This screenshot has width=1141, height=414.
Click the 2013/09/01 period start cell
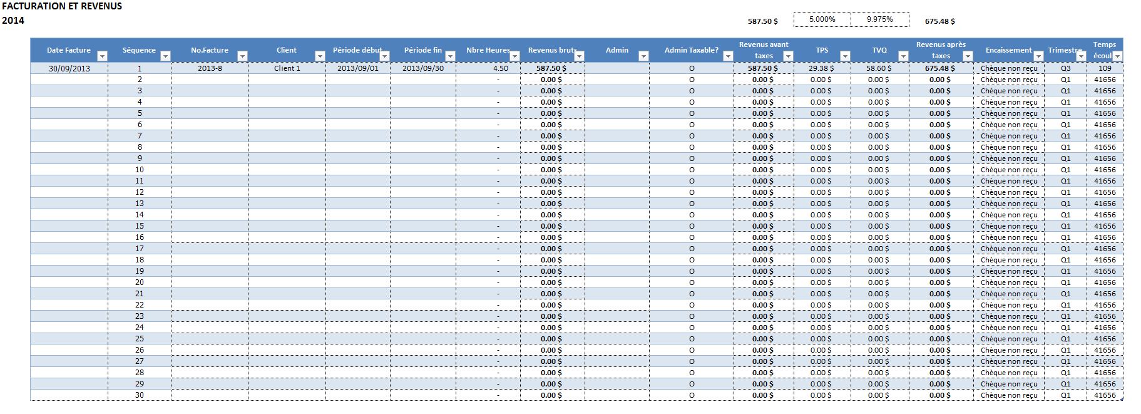[358, 68]
